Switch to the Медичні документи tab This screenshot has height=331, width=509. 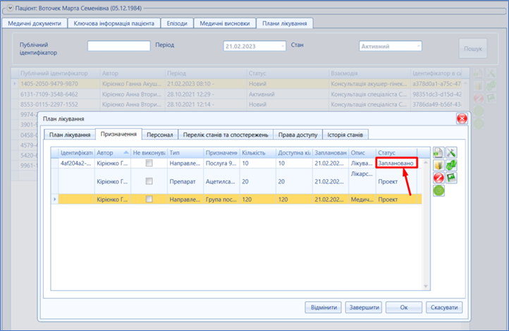pyautogui.click(x=35, y=23)
